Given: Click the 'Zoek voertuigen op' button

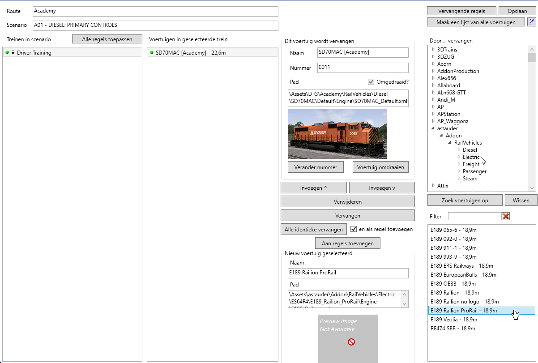Looking at the screenshot, I should 465,200.
